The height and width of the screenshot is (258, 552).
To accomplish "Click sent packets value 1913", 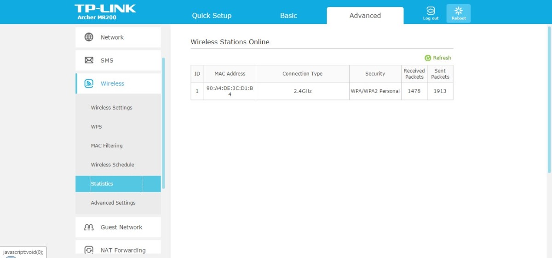I will click(x=440, y=91).
